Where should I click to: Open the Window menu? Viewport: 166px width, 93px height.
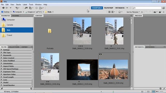click(38, 5)
